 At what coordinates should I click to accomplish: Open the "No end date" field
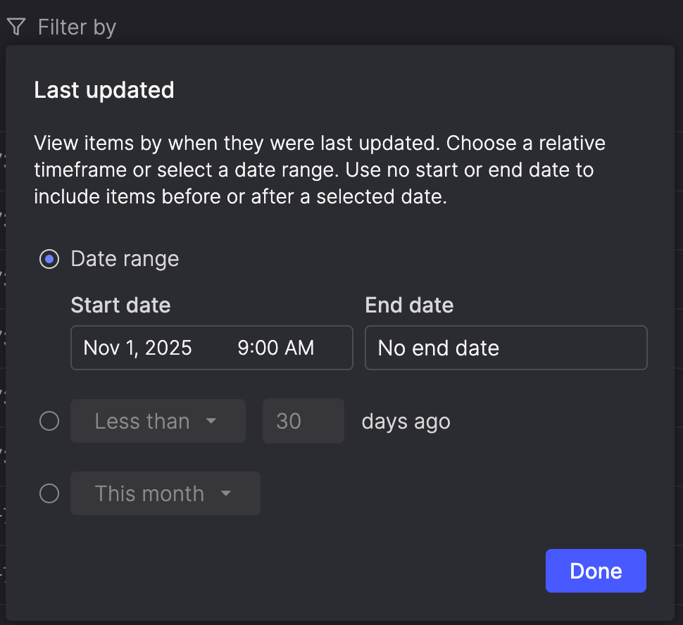pos(506,348)
